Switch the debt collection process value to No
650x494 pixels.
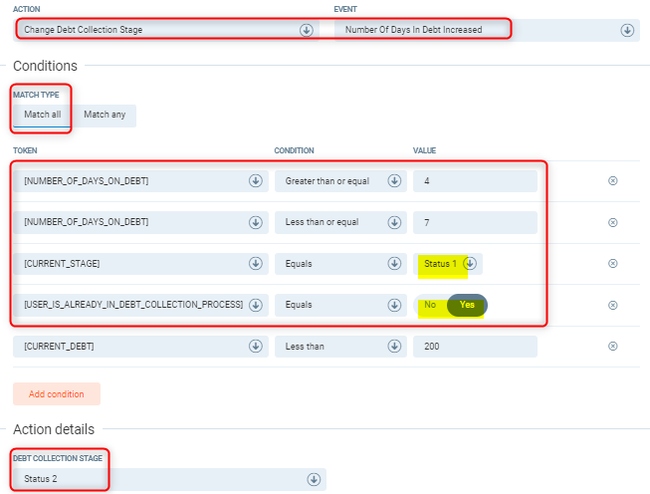pos(430,305)
